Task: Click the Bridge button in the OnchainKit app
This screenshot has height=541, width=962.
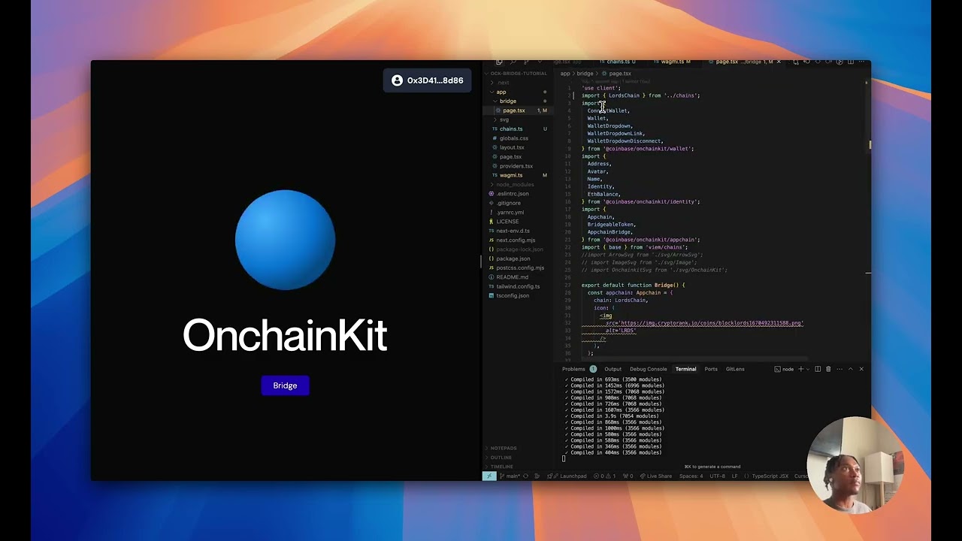Action: [285, 385]
